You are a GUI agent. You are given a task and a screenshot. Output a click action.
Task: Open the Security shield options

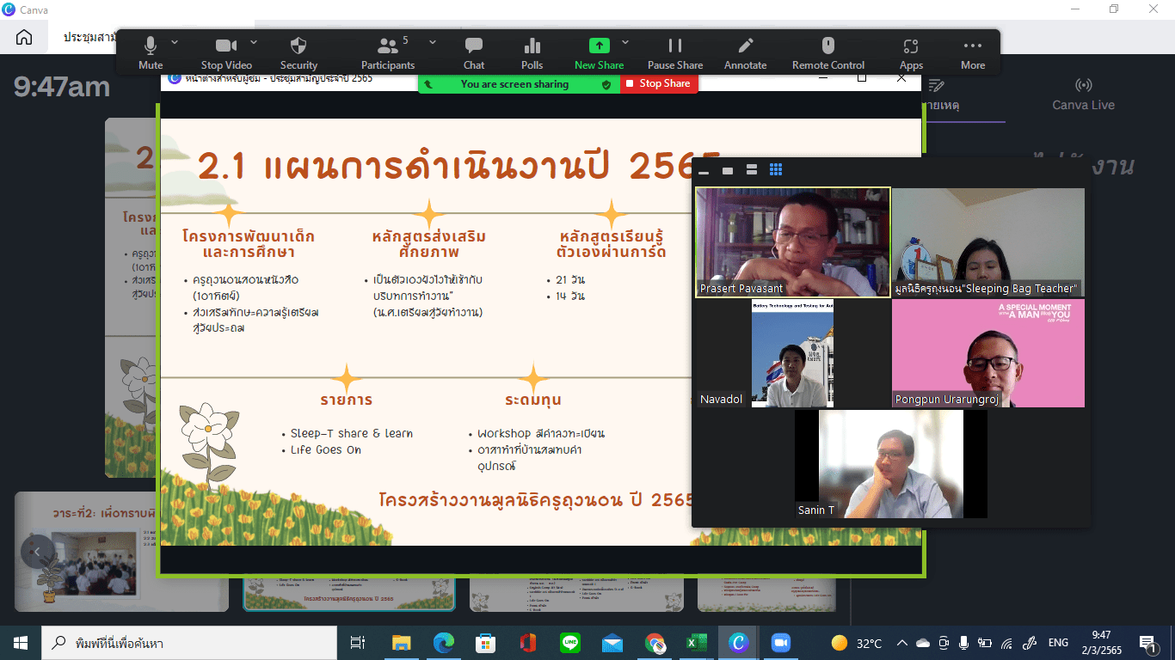pyautogui.click(x=298, y=53)
